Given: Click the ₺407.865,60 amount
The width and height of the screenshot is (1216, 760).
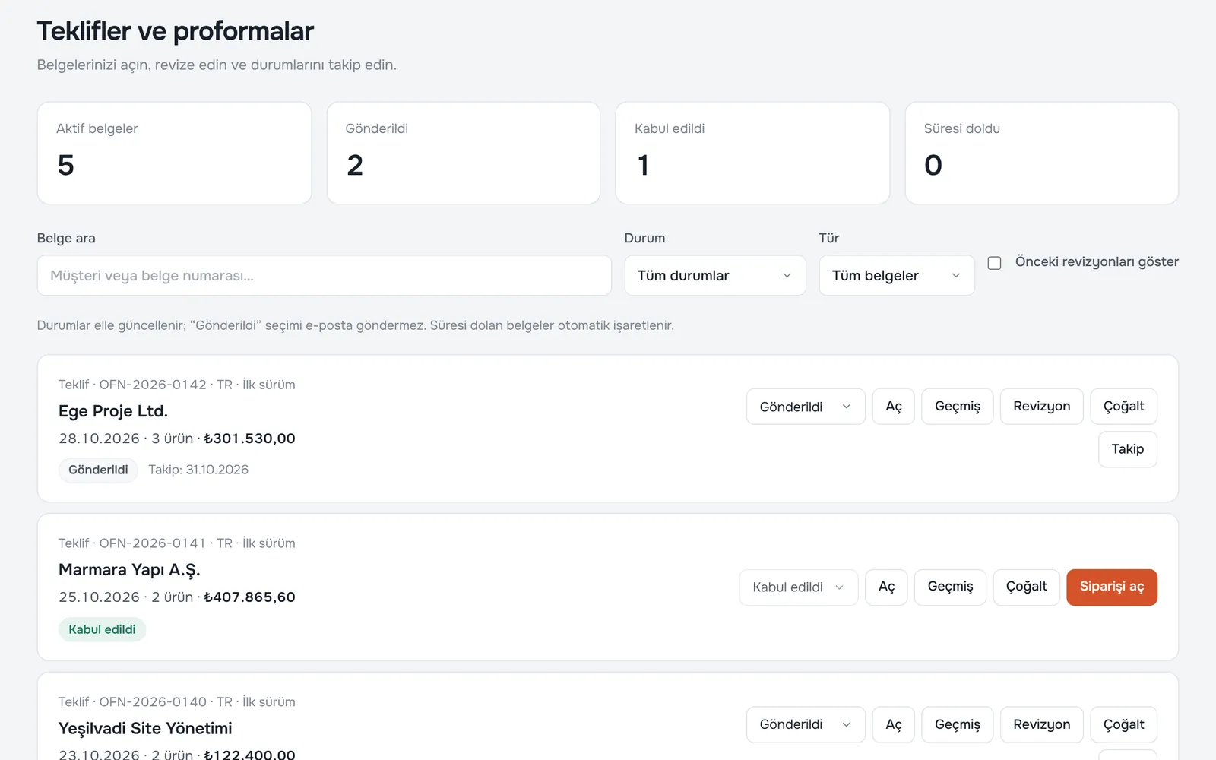Looking at the screenshot, I should [249, 597].
